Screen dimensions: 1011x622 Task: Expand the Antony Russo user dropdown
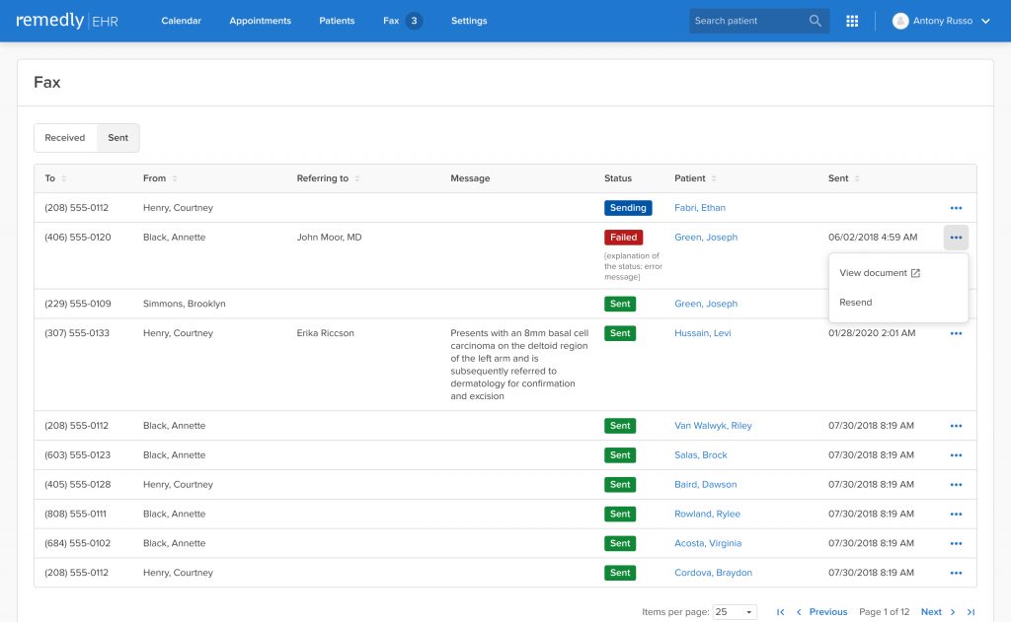[985, 21]
